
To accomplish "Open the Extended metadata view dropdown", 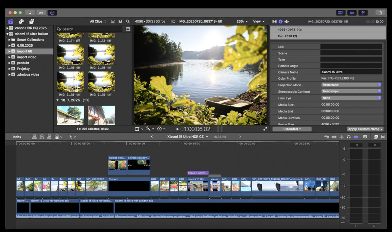I will [x=292, y=129].
